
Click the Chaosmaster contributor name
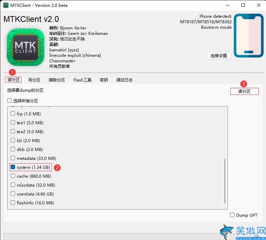pyautogui.click(x=62, y=61)
